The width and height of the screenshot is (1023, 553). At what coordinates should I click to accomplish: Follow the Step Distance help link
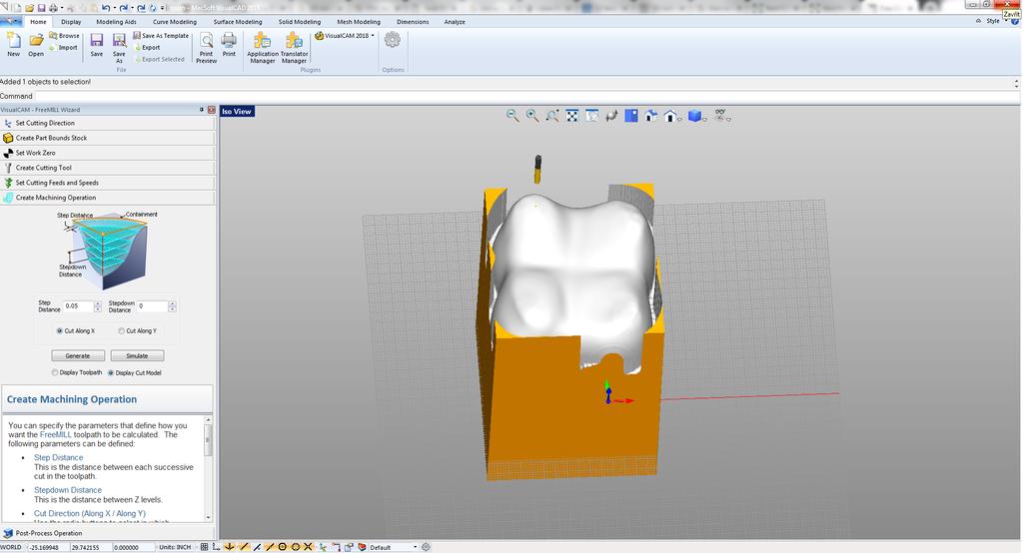coord(58,458)
